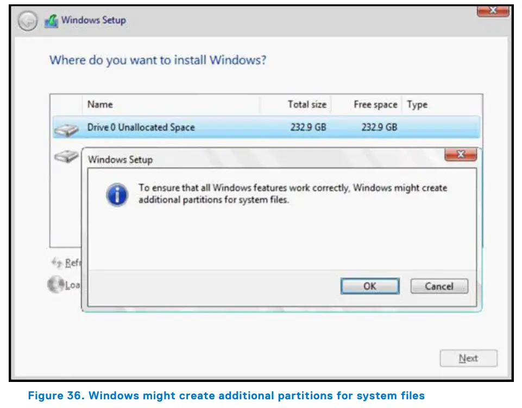
Task: Dismiss the dialog with its X button
Action: pos(460,154)
